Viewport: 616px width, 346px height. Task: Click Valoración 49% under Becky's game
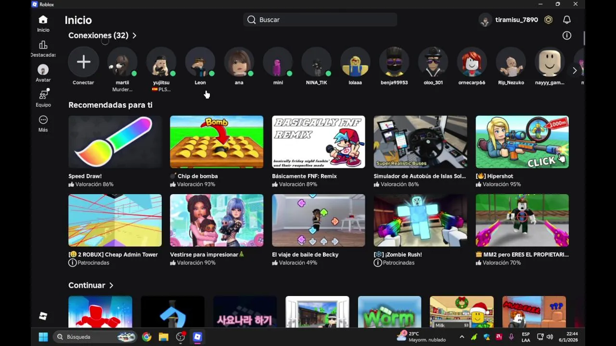pos(295,263)
